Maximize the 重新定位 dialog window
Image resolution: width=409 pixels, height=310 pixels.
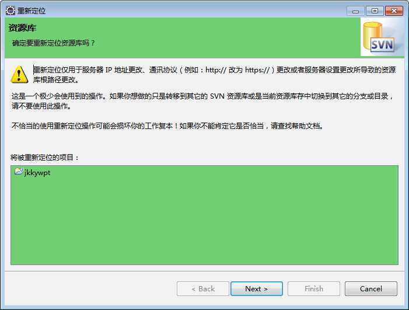pyautogui.click(x=375, y=11)
